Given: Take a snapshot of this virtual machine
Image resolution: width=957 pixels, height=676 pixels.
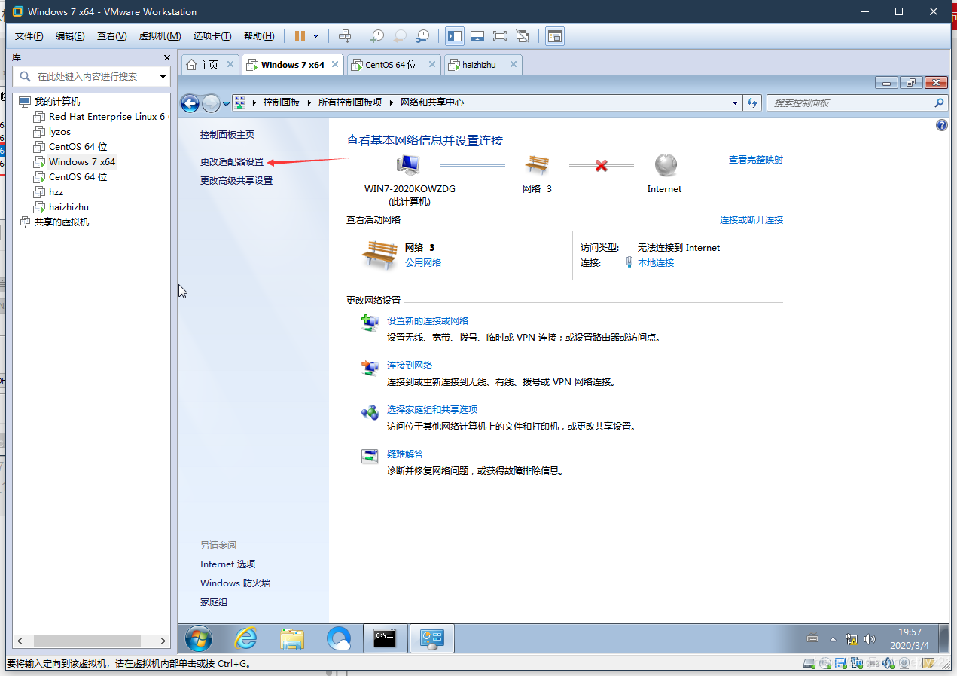Looking at the screenshot, I should pyautogui.click(x=377, y=35).
